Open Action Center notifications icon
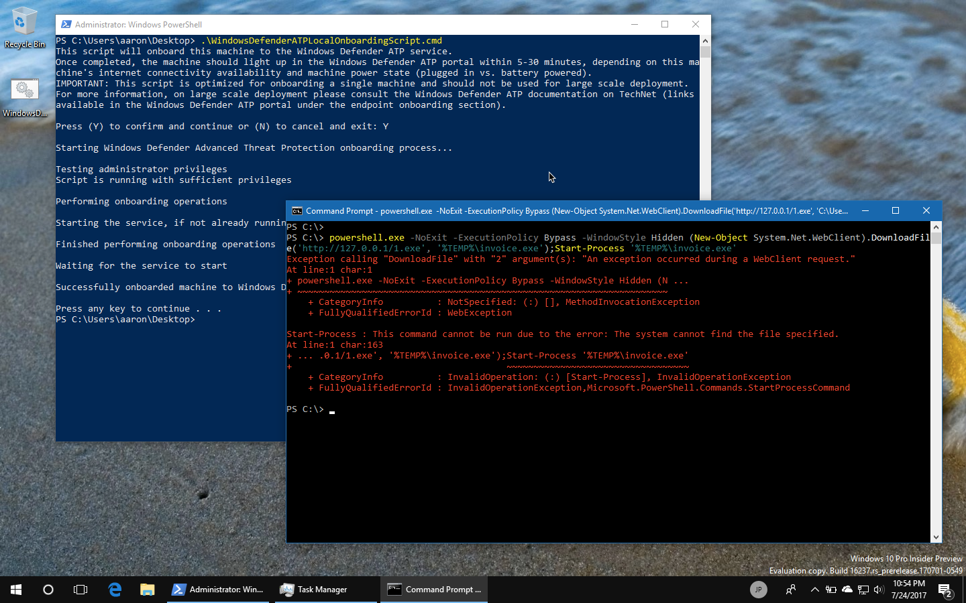Viewport: 966px width, 603px height. coord(946,590)
